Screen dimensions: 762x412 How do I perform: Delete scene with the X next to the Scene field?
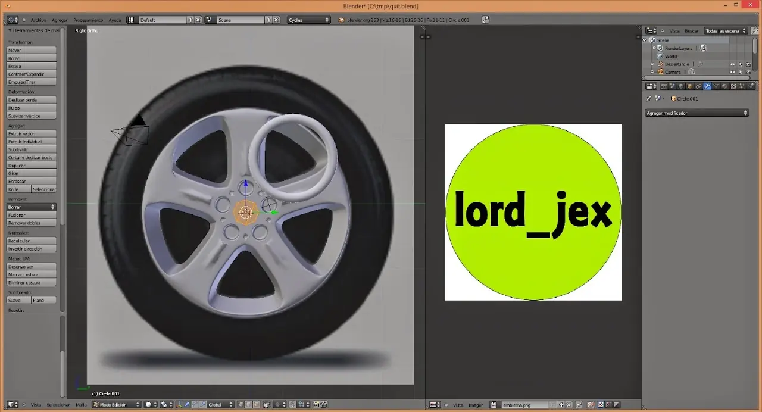point(276,20)
